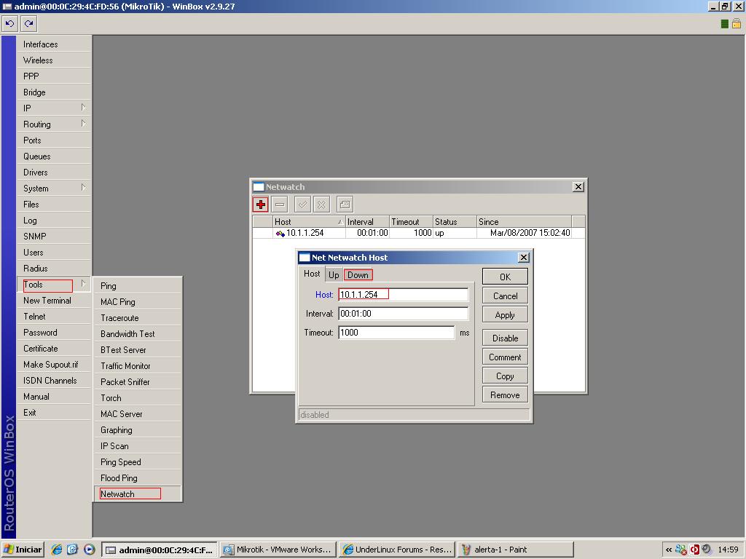The width and height of the screenshot is (746, 559).
Task: Click the padlock icon at WinBox top right
Action: (737, 23)
